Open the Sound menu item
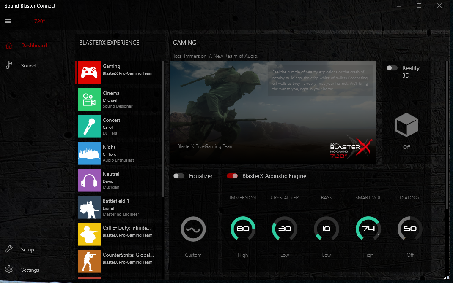Screen dimensions: 453x283 [x=28, y=66]
